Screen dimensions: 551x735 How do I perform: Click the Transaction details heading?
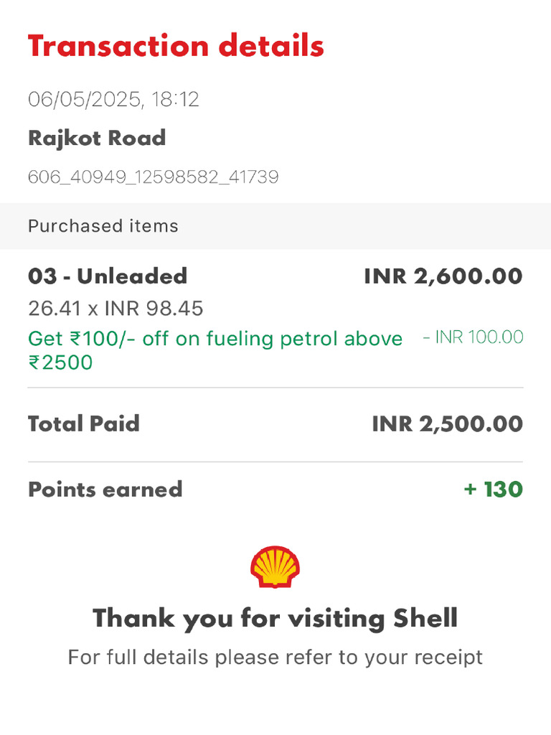176,47
